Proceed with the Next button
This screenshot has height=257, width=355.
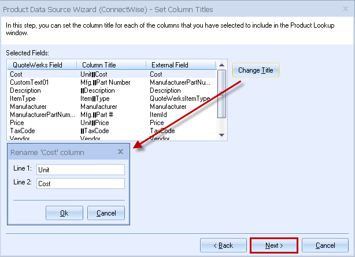tap(274, 245)
